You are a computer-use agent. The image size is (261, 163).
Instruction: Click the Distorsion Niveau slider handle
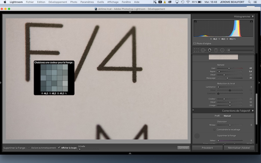[x=230, y=125]
